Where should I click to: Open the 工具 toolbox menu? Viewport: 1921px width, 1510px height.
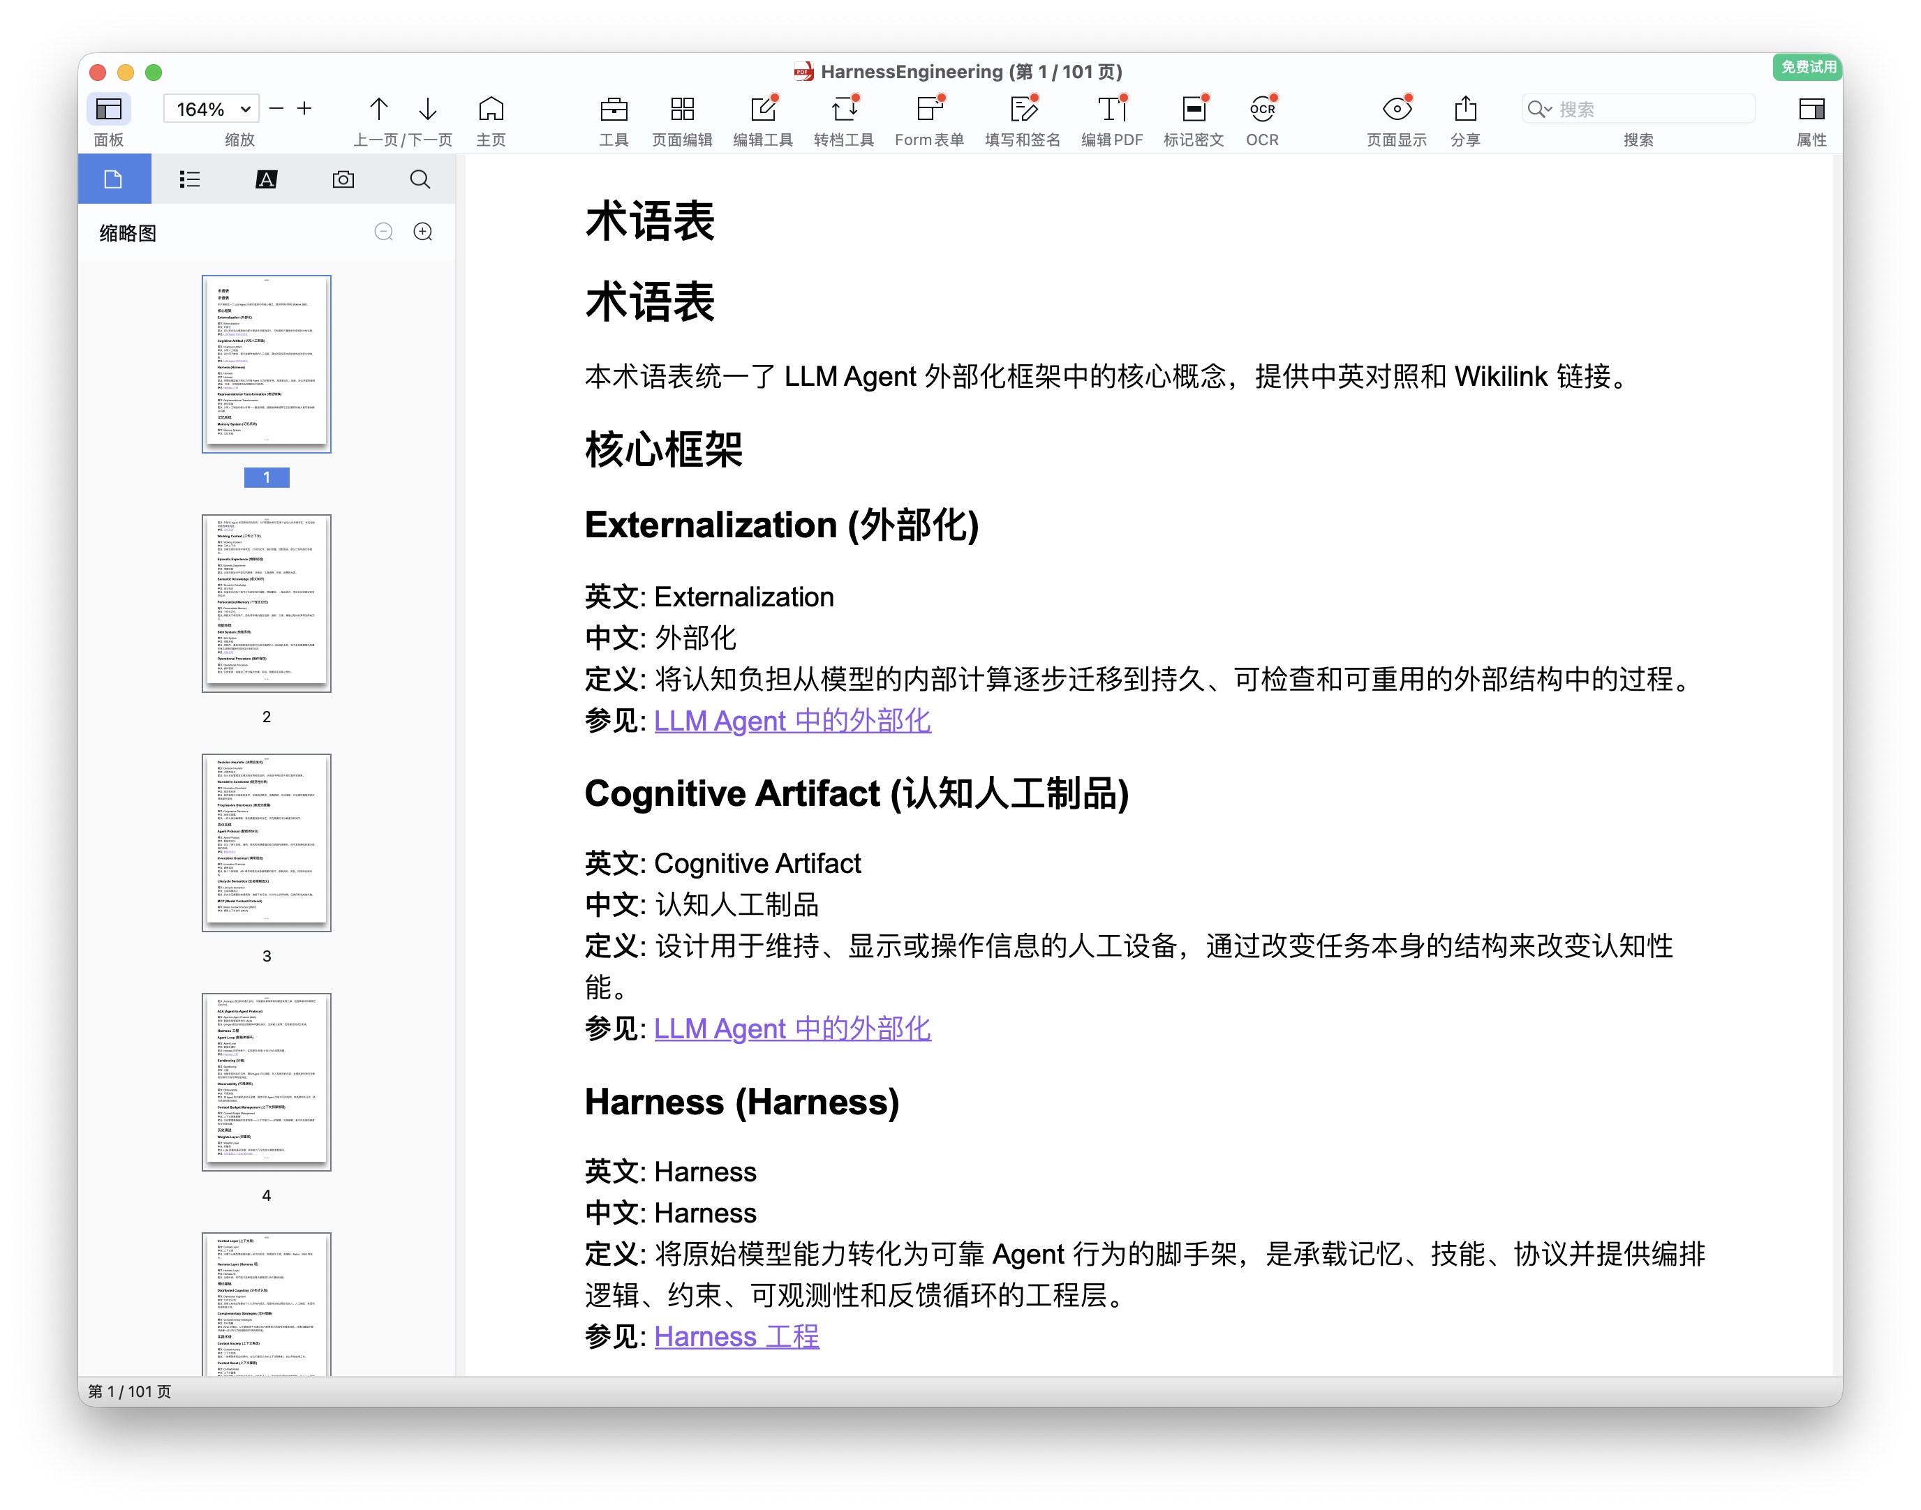pos(613,110)
